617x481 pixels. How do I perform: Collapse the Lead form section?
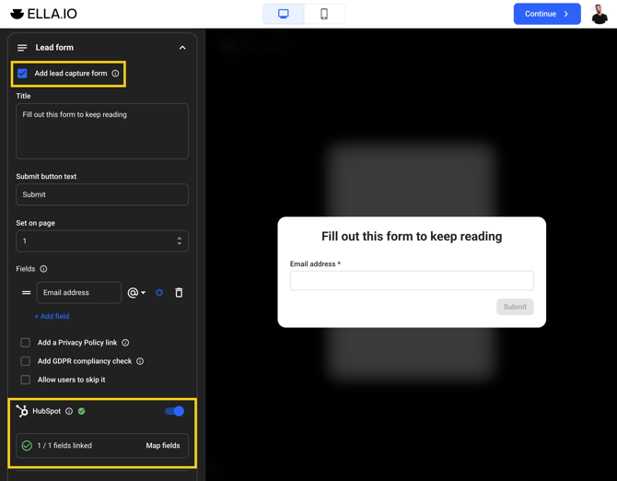[x=182, y=48]
